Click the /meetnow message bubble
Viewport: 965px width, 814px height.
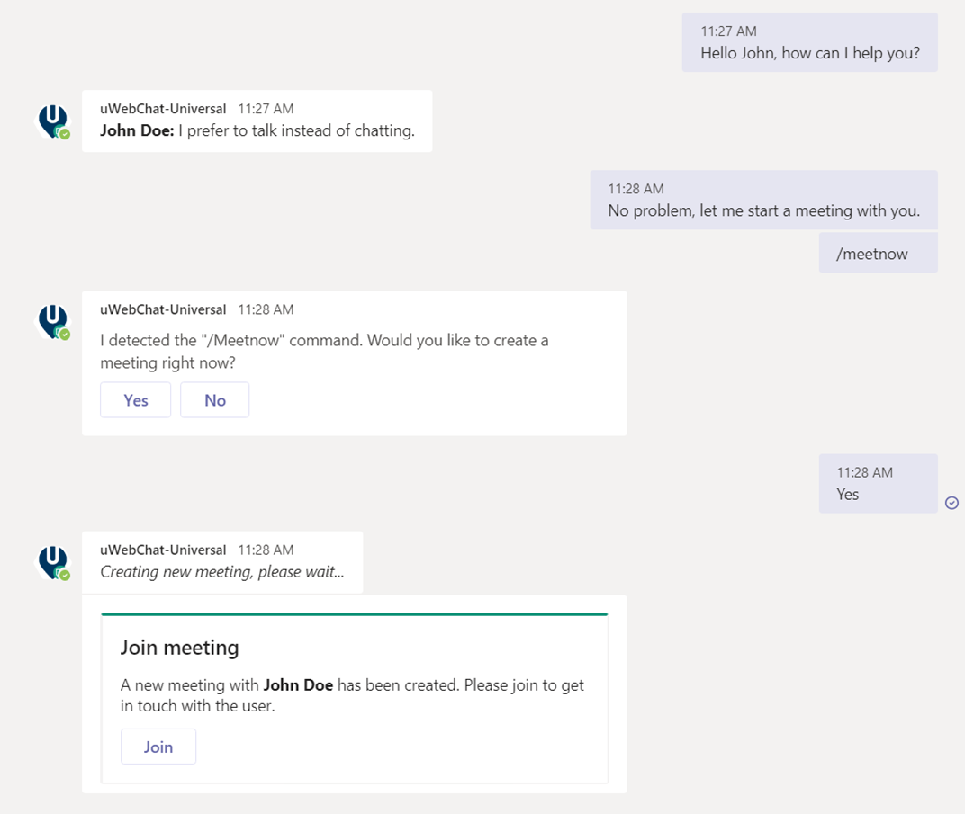pos(878,253)
